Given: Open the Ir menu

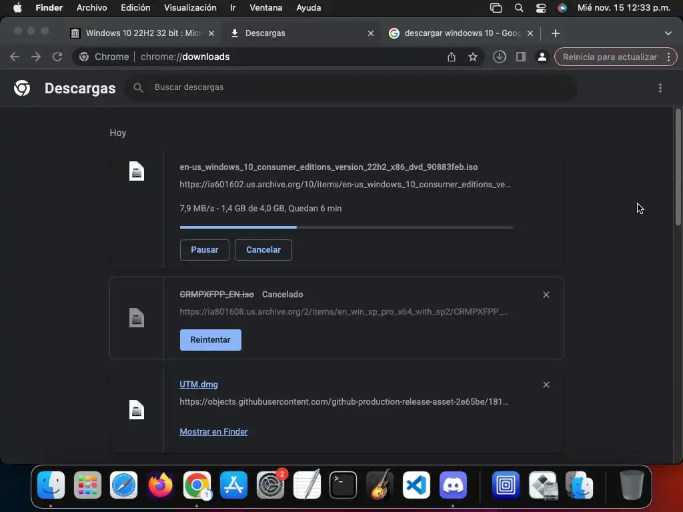Looking at the screenshot, I should (233, 8).
